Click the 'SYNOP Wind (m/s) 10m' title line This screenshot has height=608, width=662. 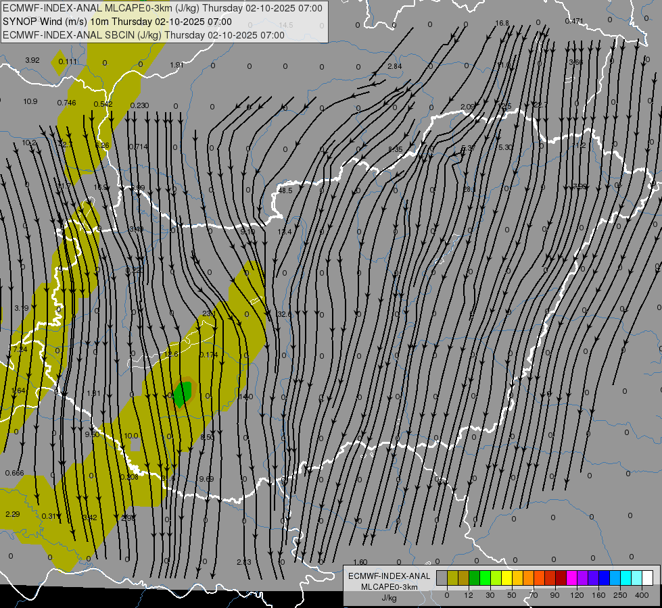118,22
